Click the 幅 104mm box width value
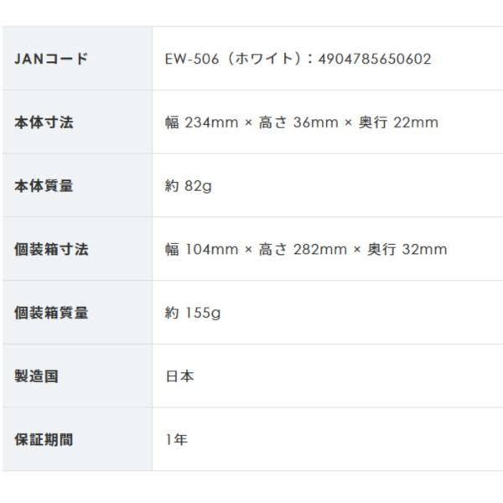This screenshot has height=503, width=503. point(200,250)
